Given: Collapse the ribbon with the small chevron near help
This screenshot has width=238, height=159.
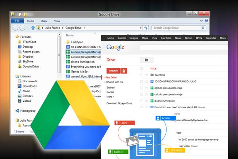Looking at the screenshot, I should tap(202, 21).
